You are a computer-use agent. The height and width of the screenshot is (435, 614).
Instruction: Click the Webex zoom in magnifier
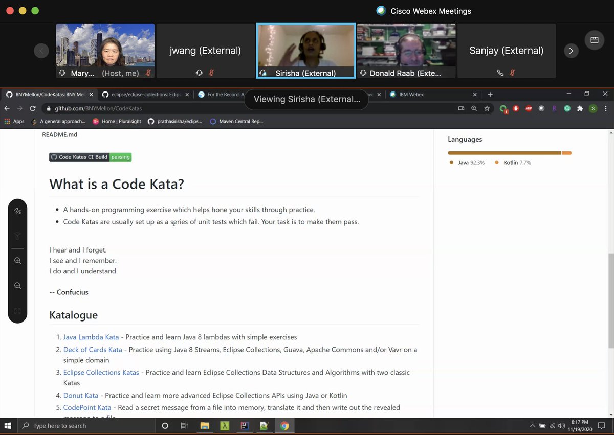point(17,261)
